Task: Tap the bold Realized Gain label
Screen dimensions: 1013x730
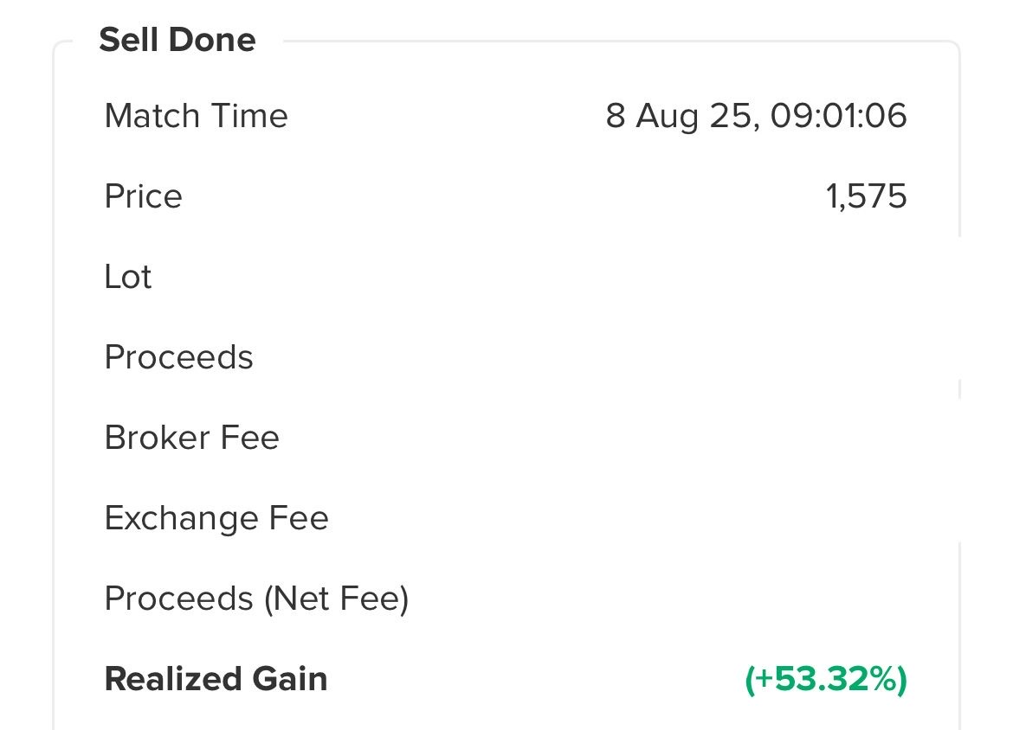Action: point(216,679)
